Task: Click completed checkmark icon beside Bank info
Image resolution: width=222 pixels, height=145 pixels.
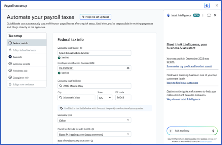Action: (10, 57)
